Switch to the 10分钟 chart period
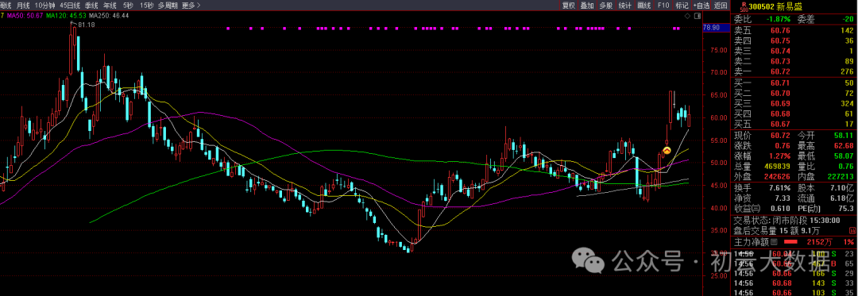The height and width of the screenshot is (296, 858). point(45,6)
